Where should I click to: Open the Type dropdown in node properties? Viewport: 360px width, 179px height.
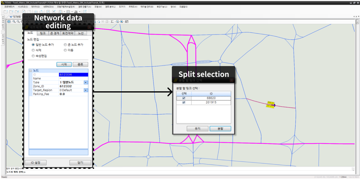[86, 82]
